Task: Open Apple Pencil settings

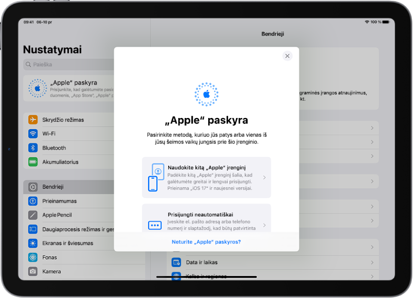Action: pyautogui.click(x=69, y=215)
